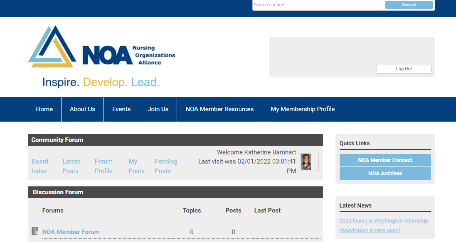The image size is (456, 242).
Task: Show My Posts in the community forum
Action: [x=136, y=166]
